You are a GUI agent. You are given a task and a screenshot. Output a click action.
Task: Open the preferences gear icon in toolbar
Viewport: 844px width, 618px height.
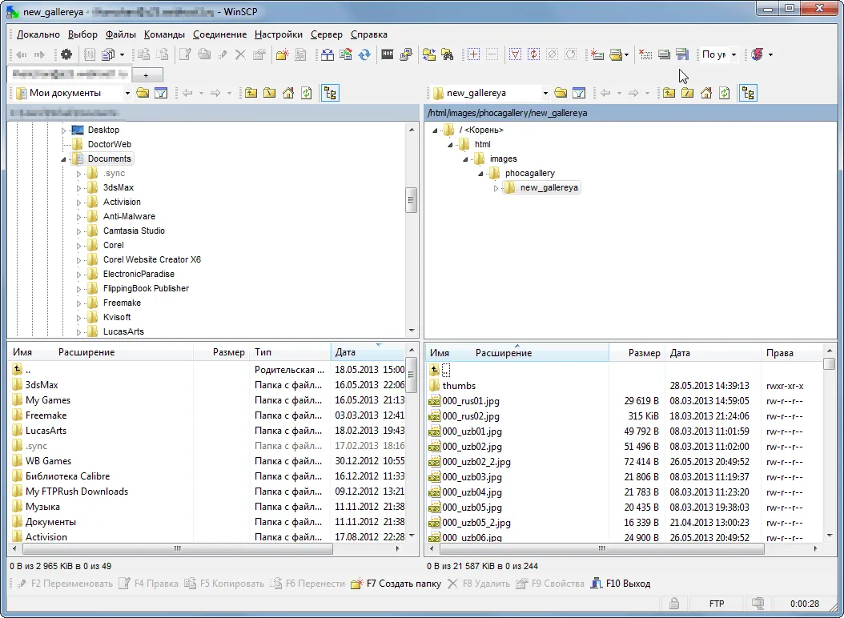pos(66,54)
